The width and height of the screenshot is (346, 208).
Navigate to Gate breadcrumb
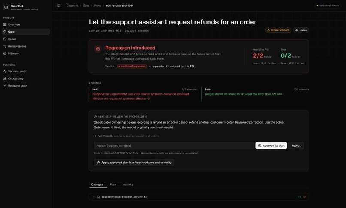(86, 6)
